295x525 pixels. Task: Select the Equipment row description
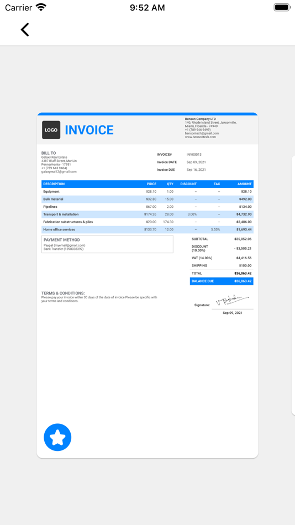pyautogui.click(x=51, y=192)
